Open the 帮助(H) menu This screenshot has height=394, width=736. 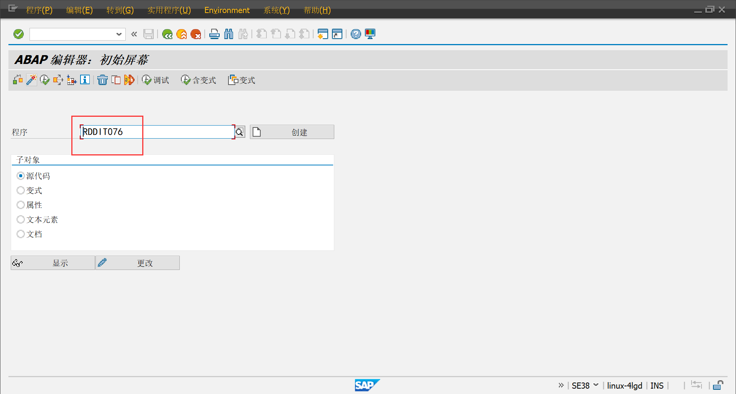pyautogui.click(x=317, y=10)
